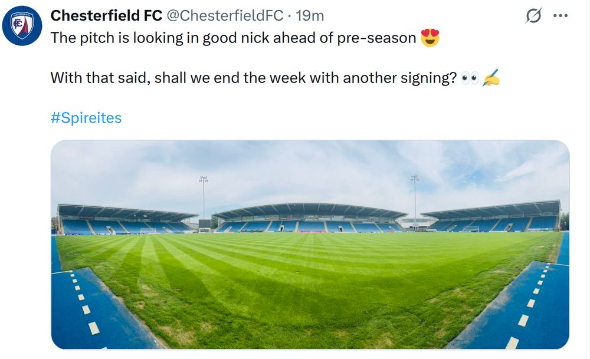Open the three-dot More options menu
Viewport: 590px width, 359px height.
[560, 16]
